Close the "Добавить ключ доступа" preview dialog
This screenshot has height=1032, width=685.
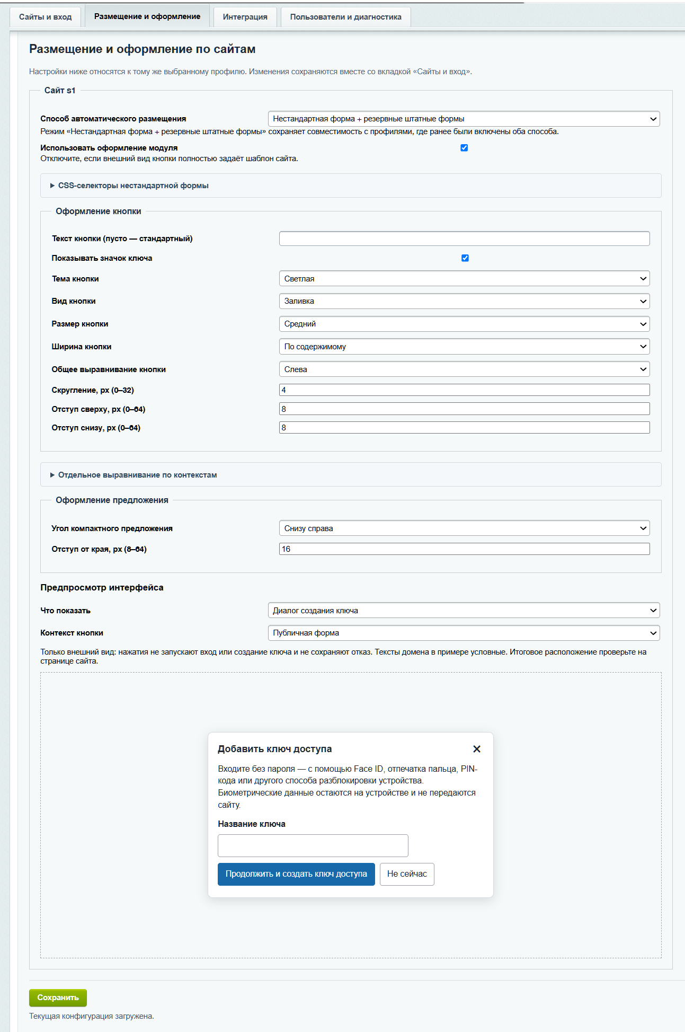pos(477,749)
